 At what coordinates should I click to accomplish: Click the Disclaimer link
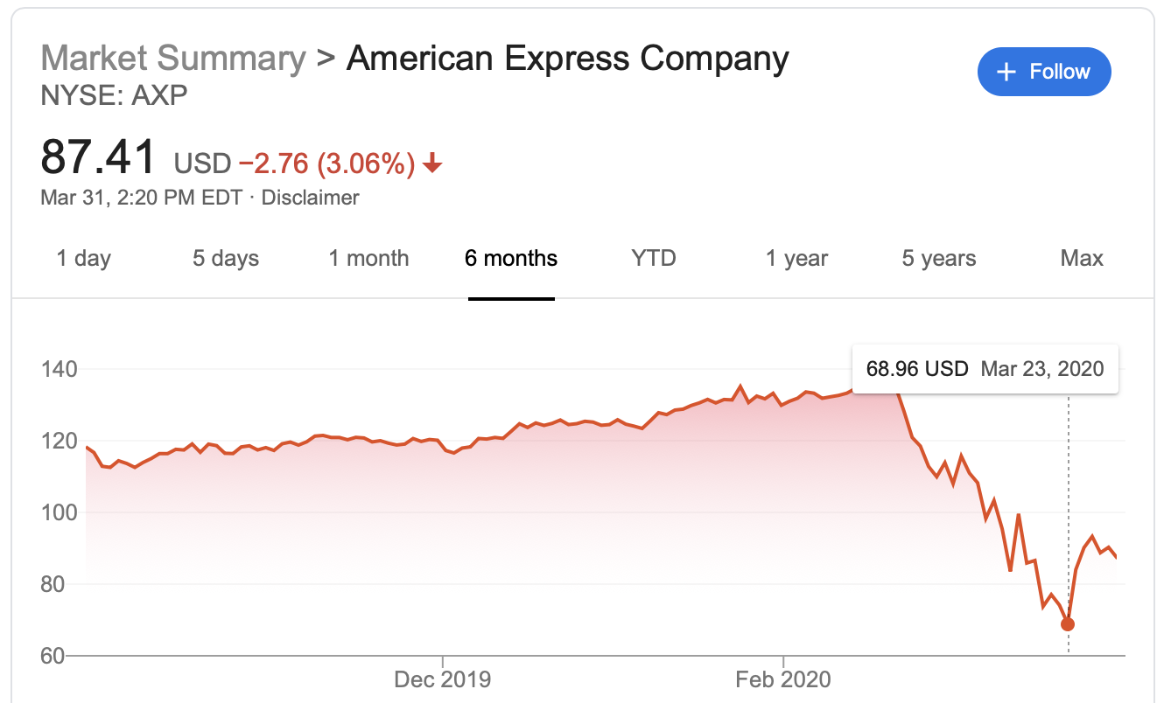click(312, 198)
